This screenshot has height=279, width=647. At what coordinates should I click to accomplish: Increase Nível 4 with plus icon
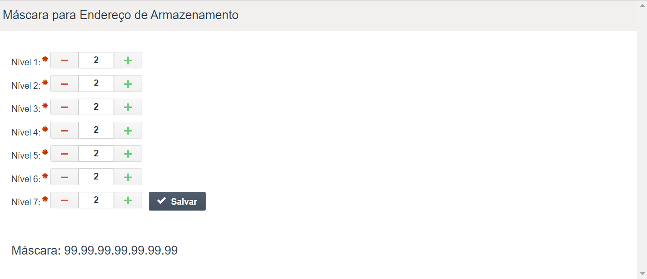pos(128,130)
